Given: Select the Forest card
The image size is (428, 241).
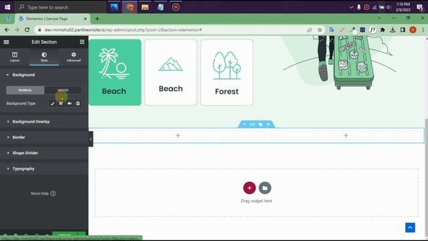Looking at the screenshot, I should click(227, 72).
